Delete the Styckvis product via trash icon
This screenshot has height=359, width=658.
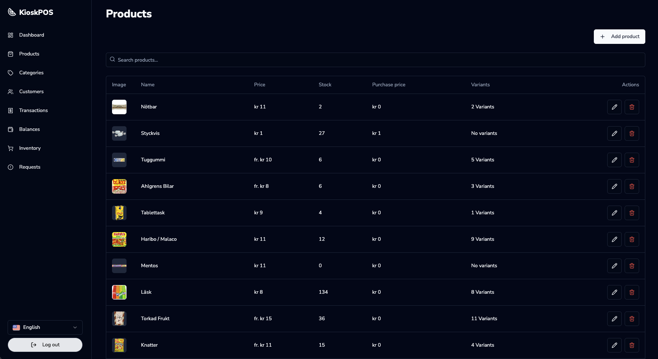[x=632, y=133]
